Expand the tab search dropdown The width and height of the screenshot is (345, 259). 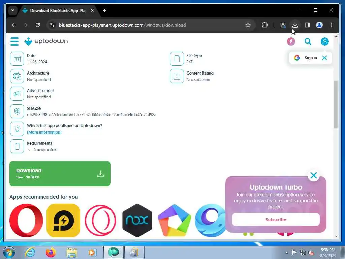13,10
